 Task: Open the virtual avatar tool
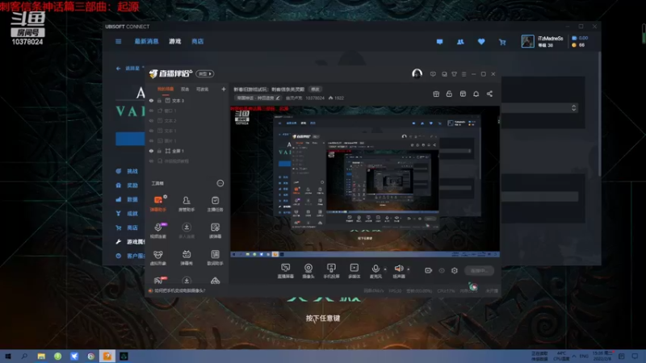tap(158, 257)
